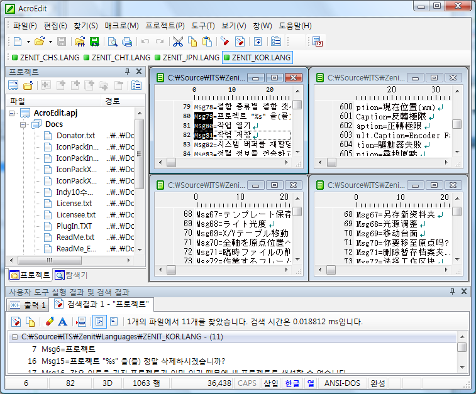Click the printer icon
476x394 pixels.
coord(127,41)
